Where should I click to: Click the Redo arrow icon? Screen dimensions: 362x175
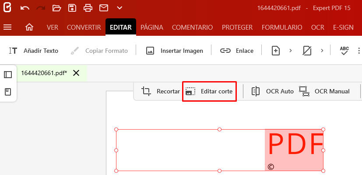tap(41, 8)
